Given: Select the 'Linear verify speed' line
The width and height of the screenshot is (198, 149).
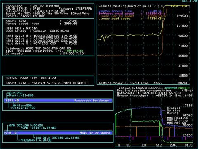Looking at the screenshot, I should point(132,16).
